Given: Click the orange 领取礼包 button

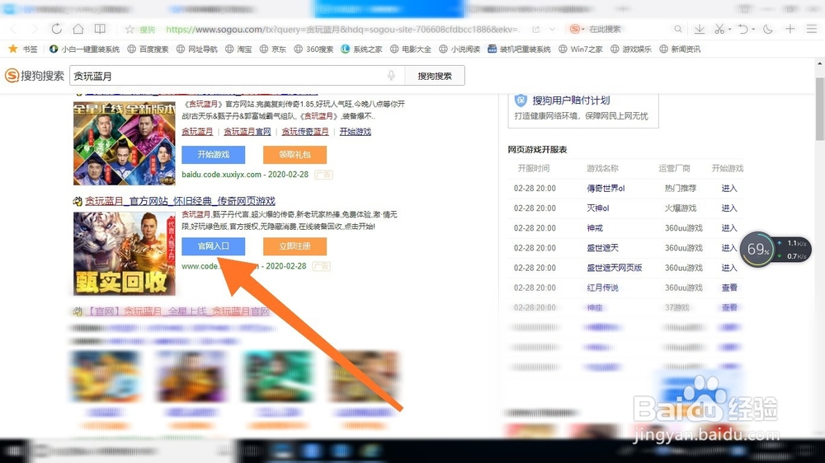Looking at the screenshot, I should point(295,155).
